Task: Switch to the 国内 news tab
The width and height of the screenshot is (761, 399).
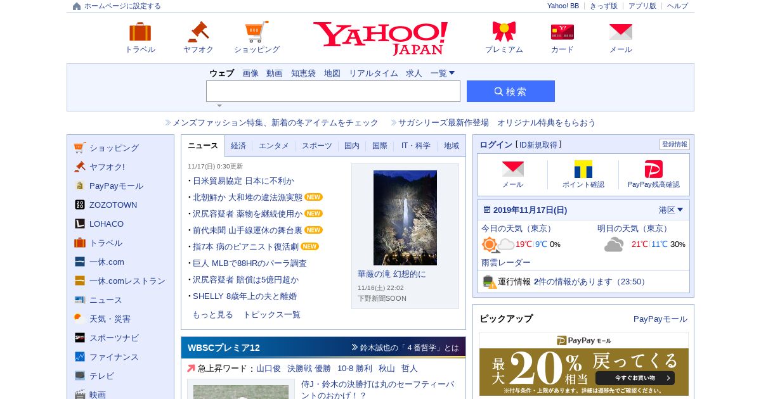Action: [352, 146]
